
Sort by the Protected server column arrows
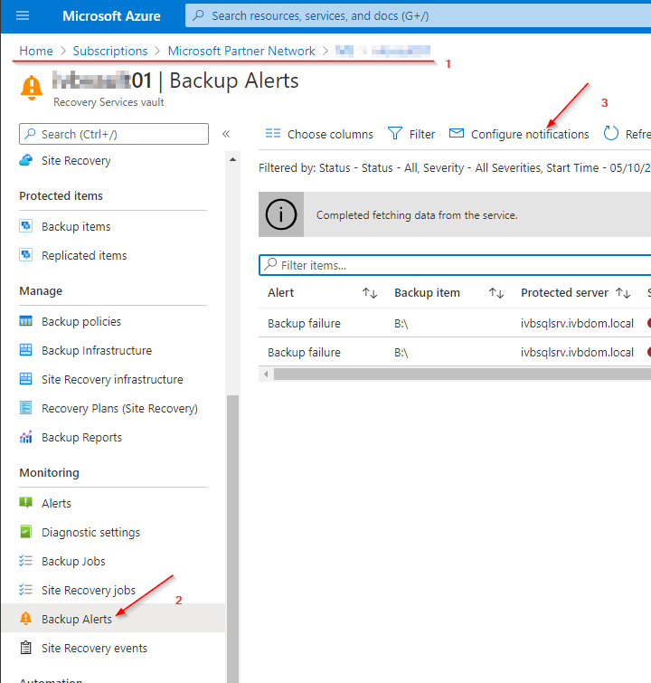point(623,293)
